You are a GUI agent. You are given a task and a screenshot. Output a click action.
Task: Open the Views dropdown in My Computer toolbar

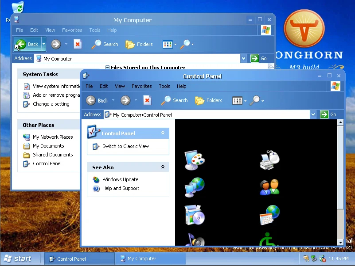pos(169,44)
